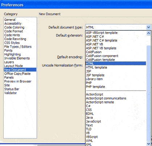Click the dropdown list scroll down arrow
This screenshot has height=146, width=152.
[x=148, y=143]
